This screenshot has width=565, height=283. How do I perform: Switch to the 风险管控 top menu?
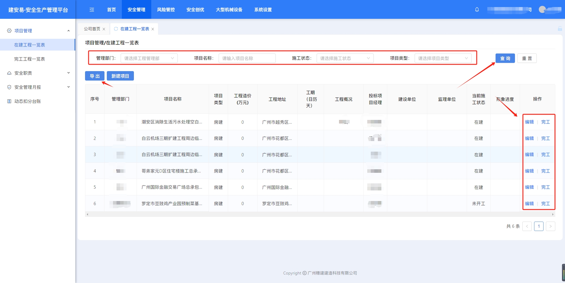coord(166,10)
